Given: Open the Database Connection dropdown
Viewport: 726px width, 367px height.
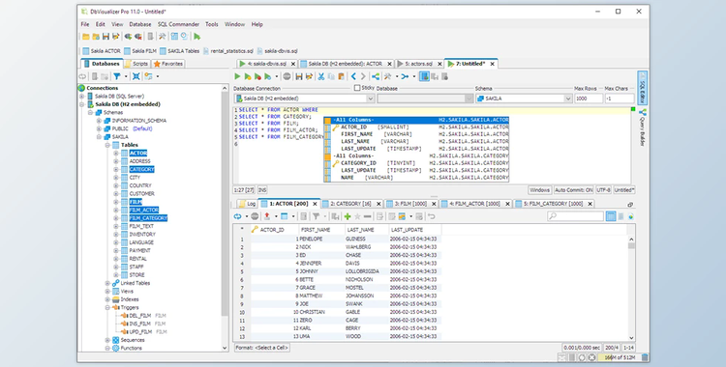Looking at the screenshot, I should (304, 99).
